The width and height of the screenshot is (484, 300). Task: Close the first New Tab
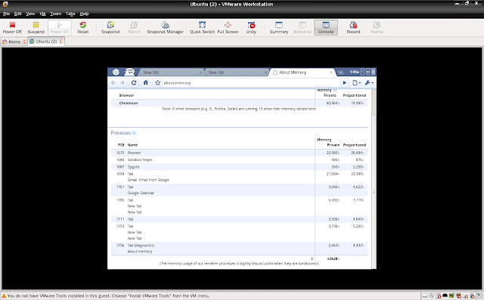point(200,73)
